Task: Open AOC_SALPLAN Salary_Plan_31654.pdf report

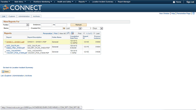Action: pos(16,47)
